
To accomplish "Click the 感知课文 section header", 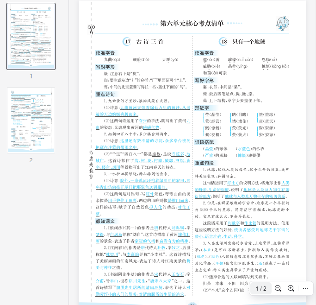I will [105, 221].
